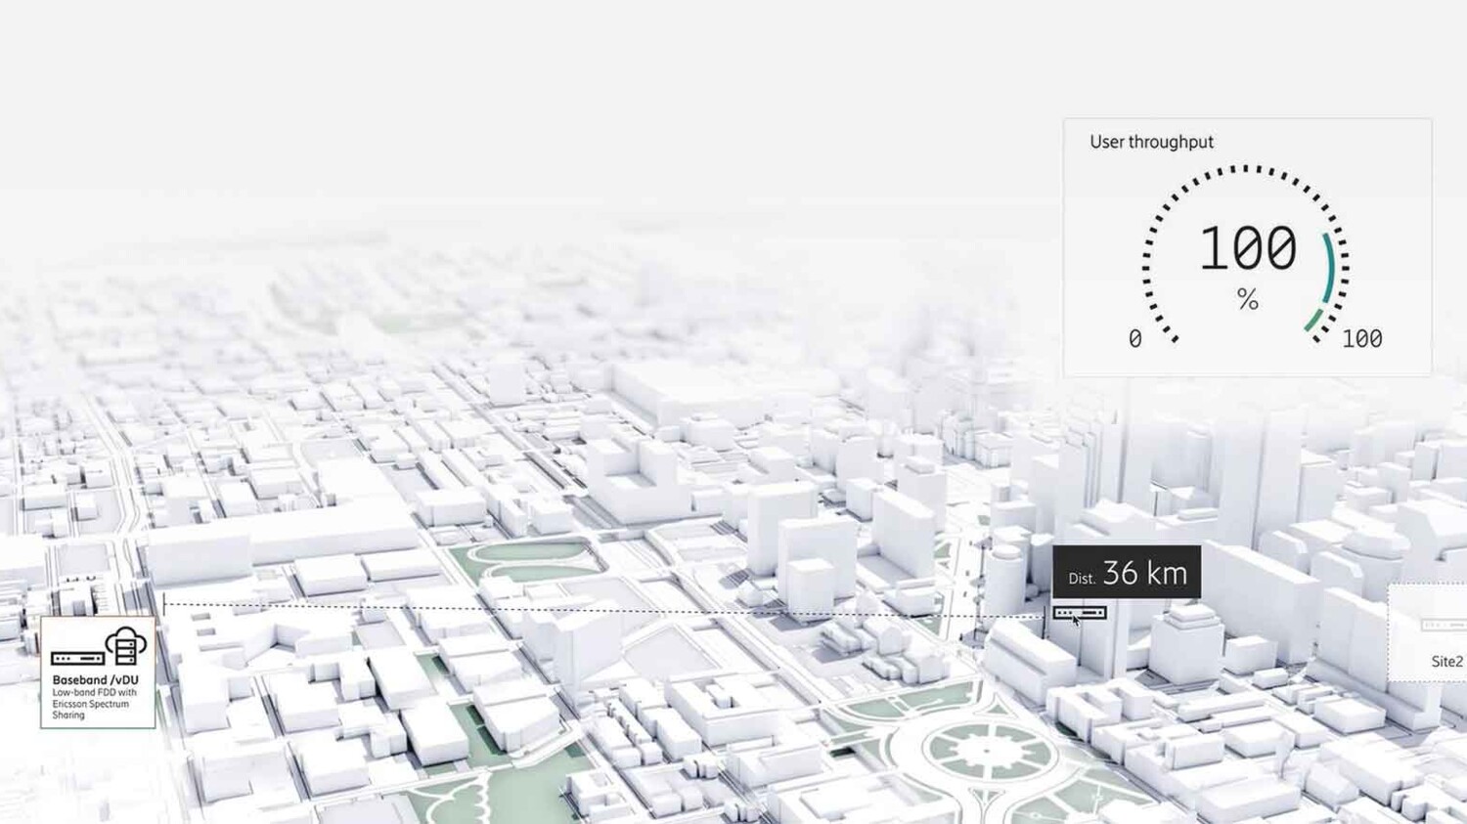Click the 100 maximum label beside gauge

[1361, 339]
